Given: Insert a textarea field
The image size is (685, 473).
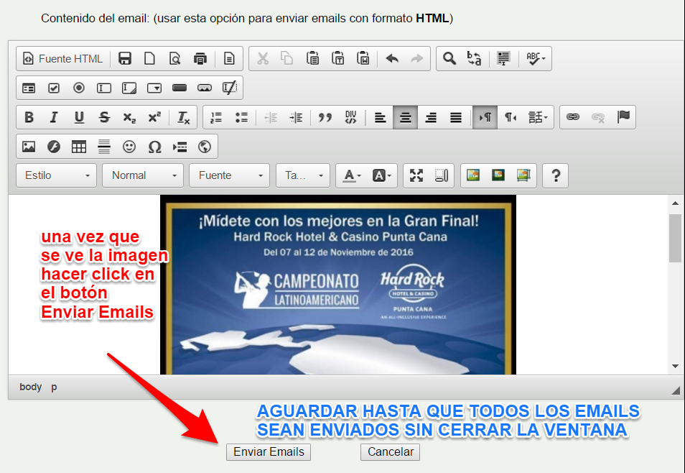Looking at the screenshot, I should (129, 88).
